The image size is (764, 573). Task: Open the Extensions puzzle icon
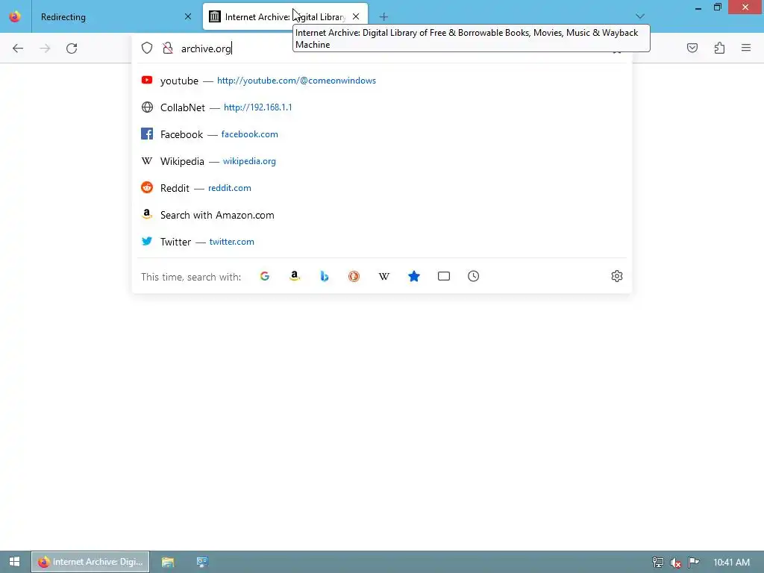point(720,48)
